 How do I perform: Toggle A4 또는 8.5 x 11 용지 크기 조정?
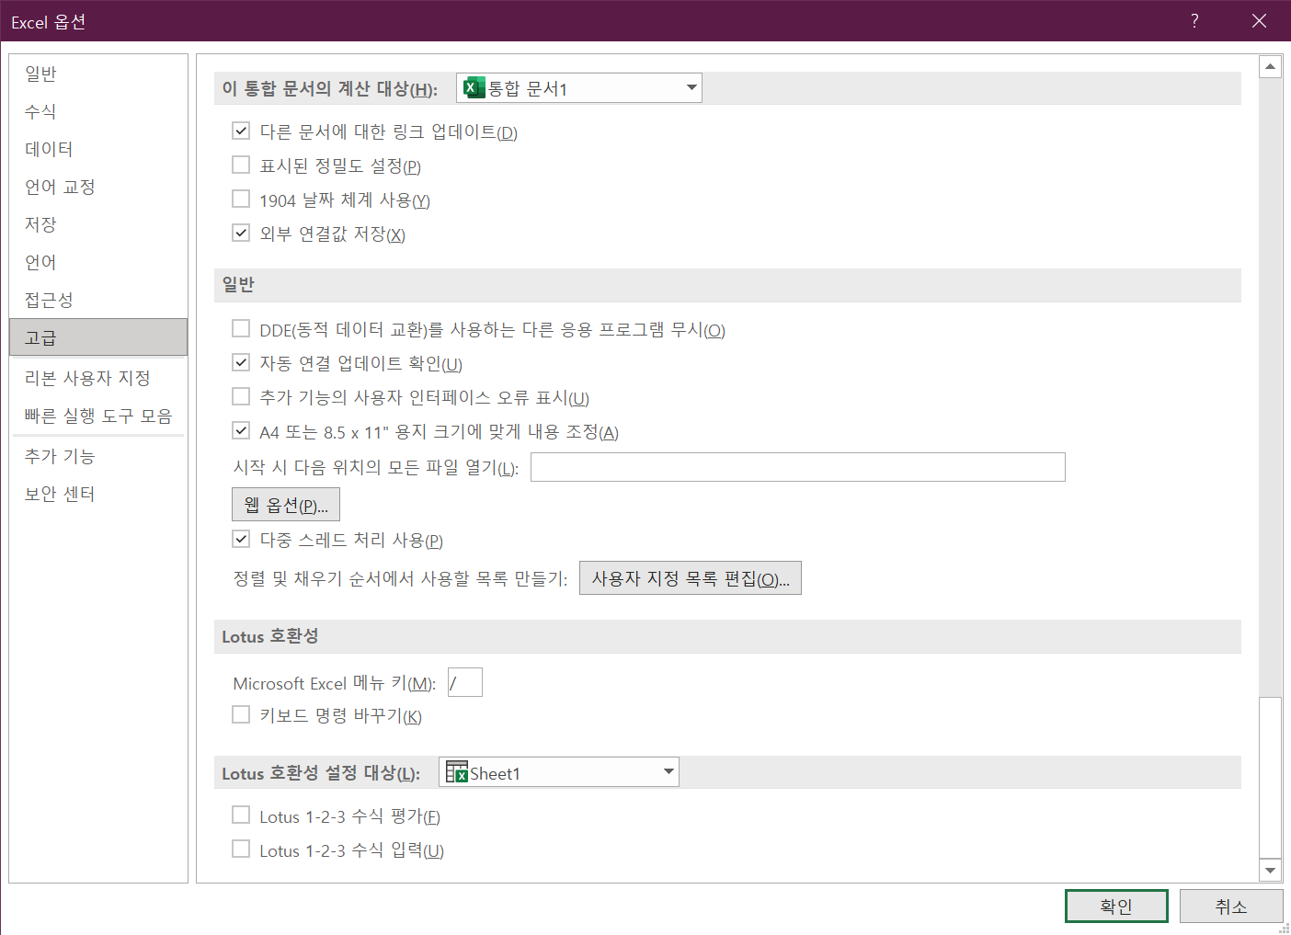pyautogui.click(x=241, y=431)
